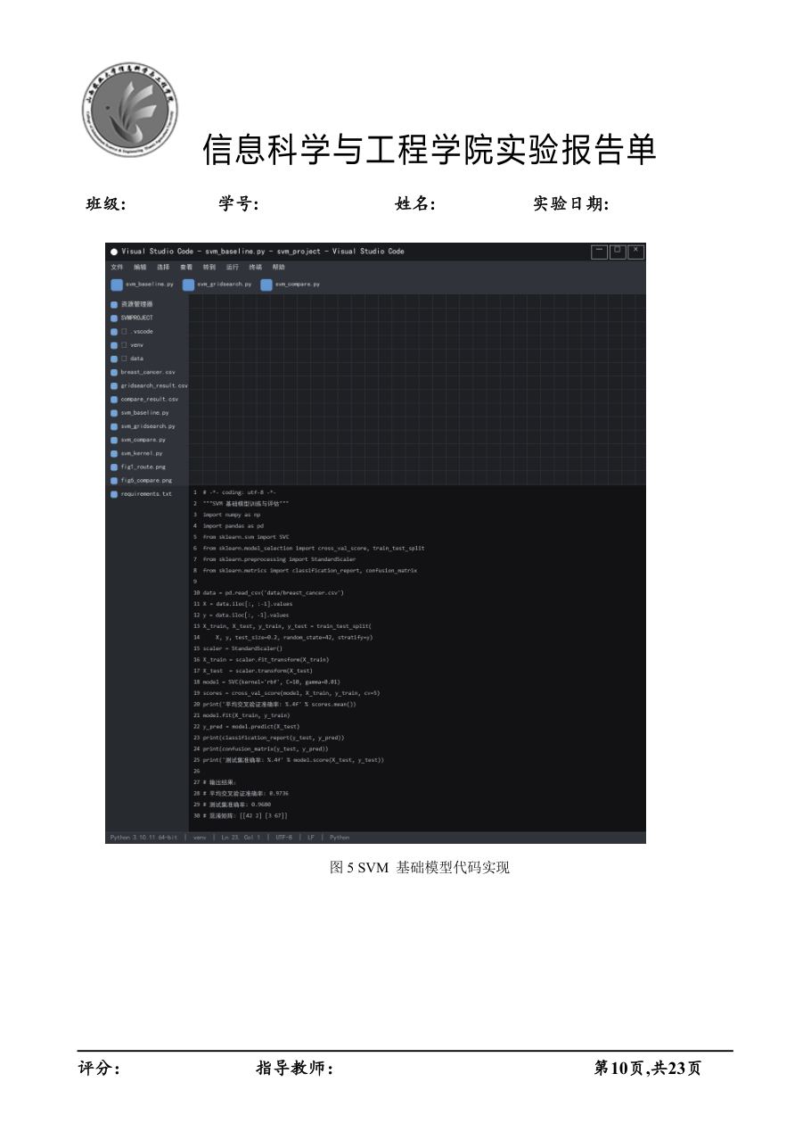Open the 运行 menu
Image resolution: width=811 pixels, height=1148 pixels.
coord(233,267)
